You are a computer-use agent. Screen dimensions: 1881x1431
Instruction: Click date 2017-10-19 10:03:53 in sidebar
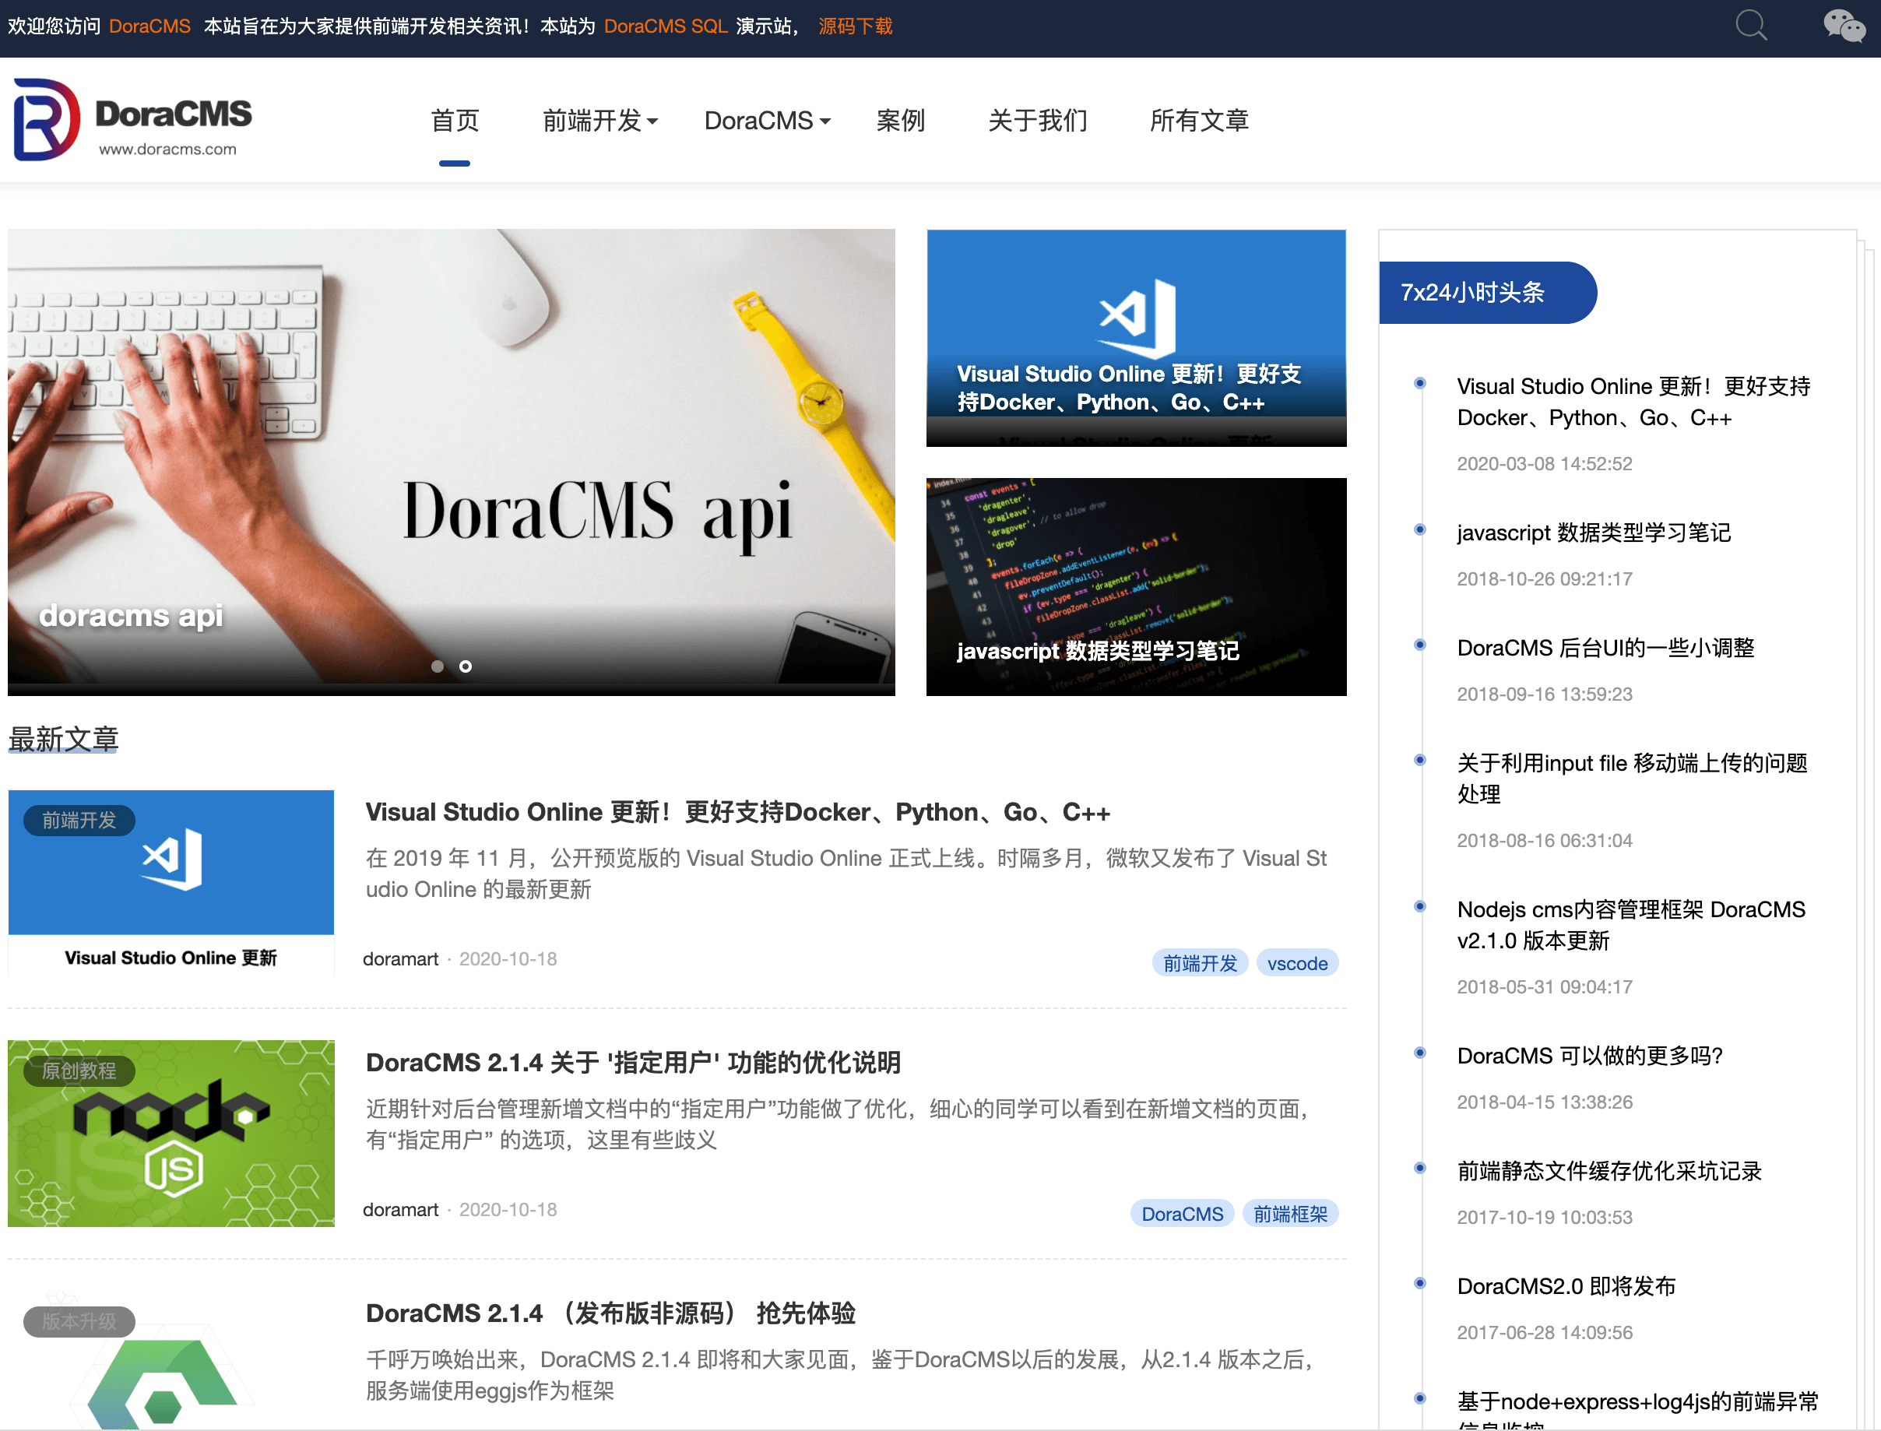tap(1545, 1216)
